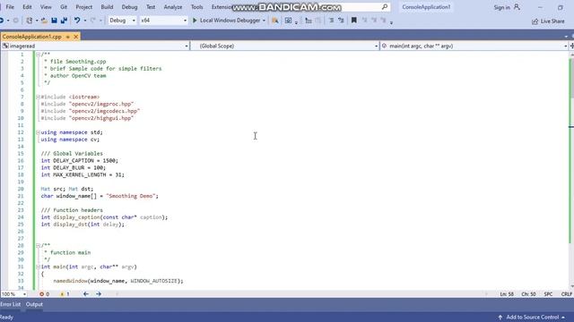Image resolution: width=574 pixels, height=322 pixels.
Task: Toggle bookmark with the bookmark icon
Action: pyautogui.click(x=354, y=21)
